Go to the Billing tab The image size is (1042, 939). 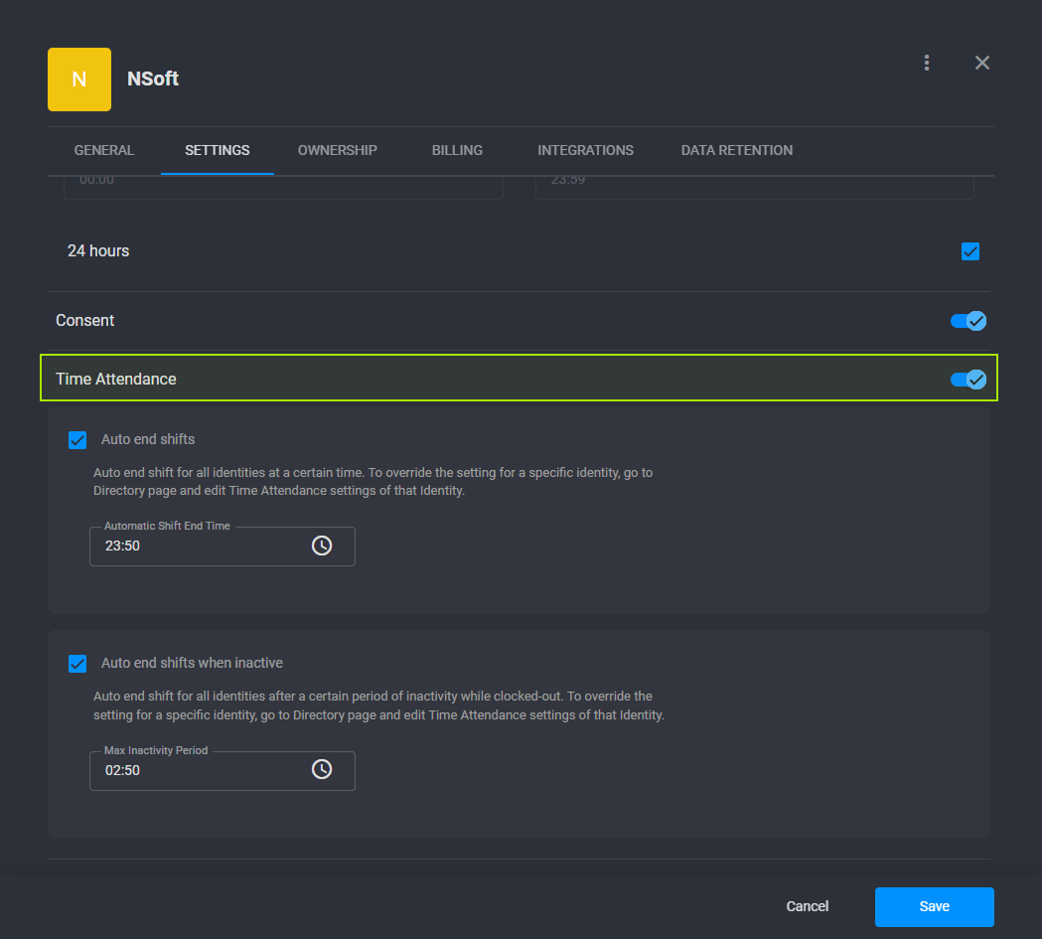coord(457,150)
